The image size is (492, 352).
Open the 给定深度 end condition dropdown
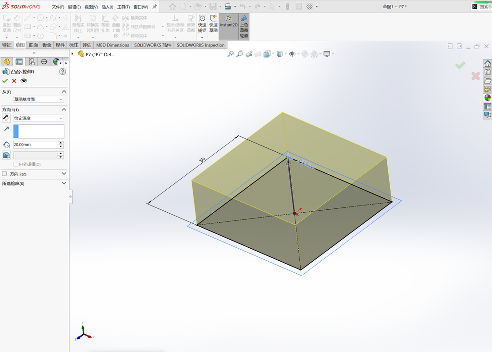tap(38, 118)
